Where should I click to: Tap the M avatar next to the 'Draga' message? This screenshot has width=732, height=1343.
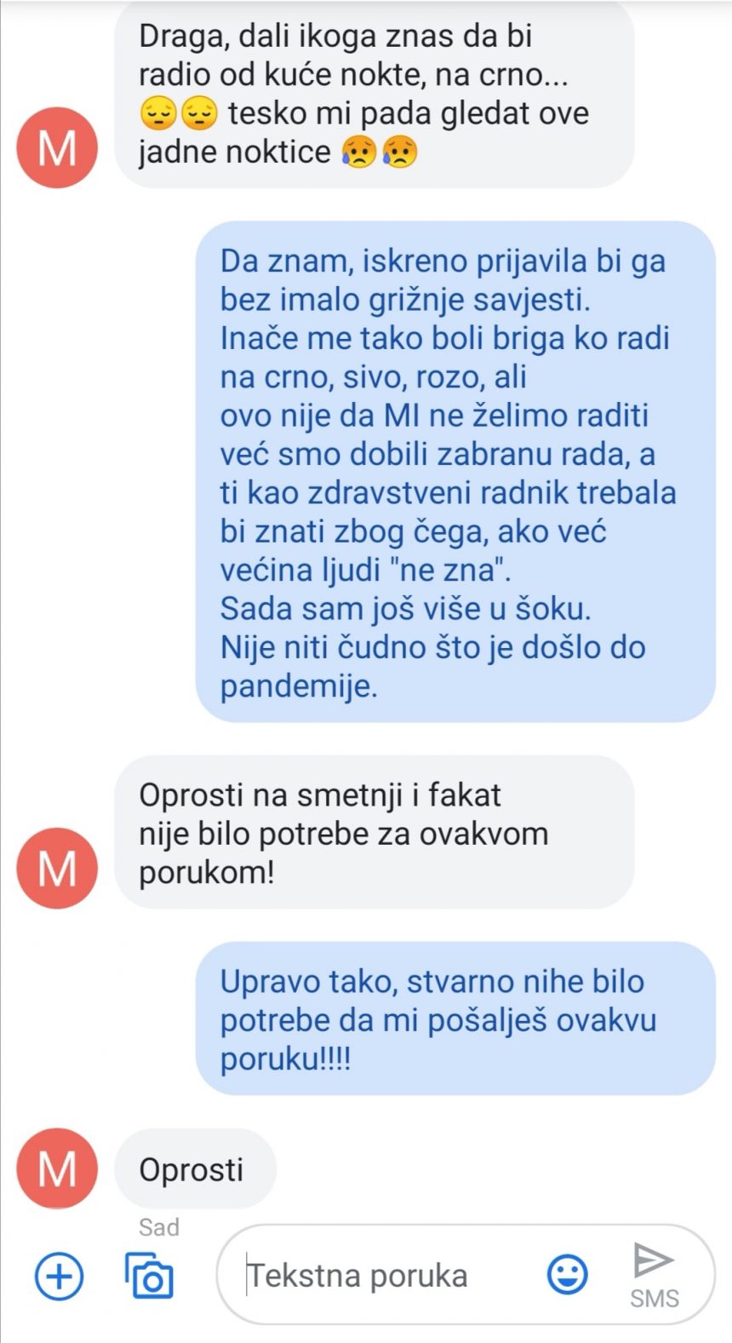(57, 147)
